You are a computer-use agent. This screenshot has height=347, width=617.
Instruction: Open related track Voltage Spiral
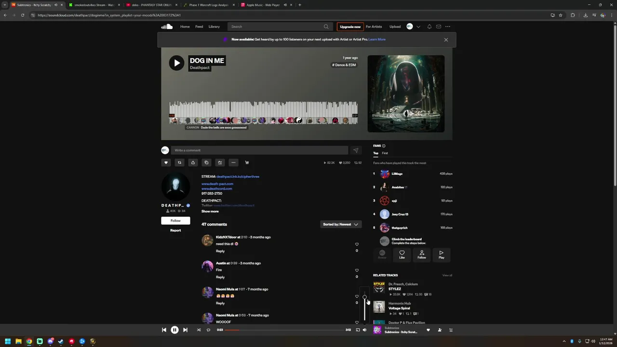pos(399,308)
